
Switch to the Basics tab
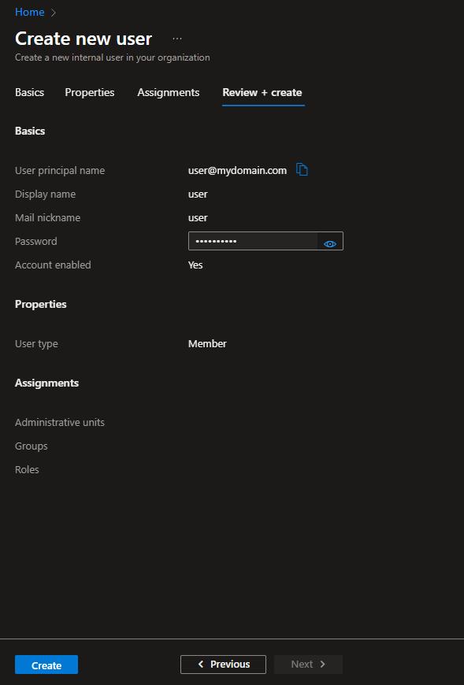click(29, 92)
